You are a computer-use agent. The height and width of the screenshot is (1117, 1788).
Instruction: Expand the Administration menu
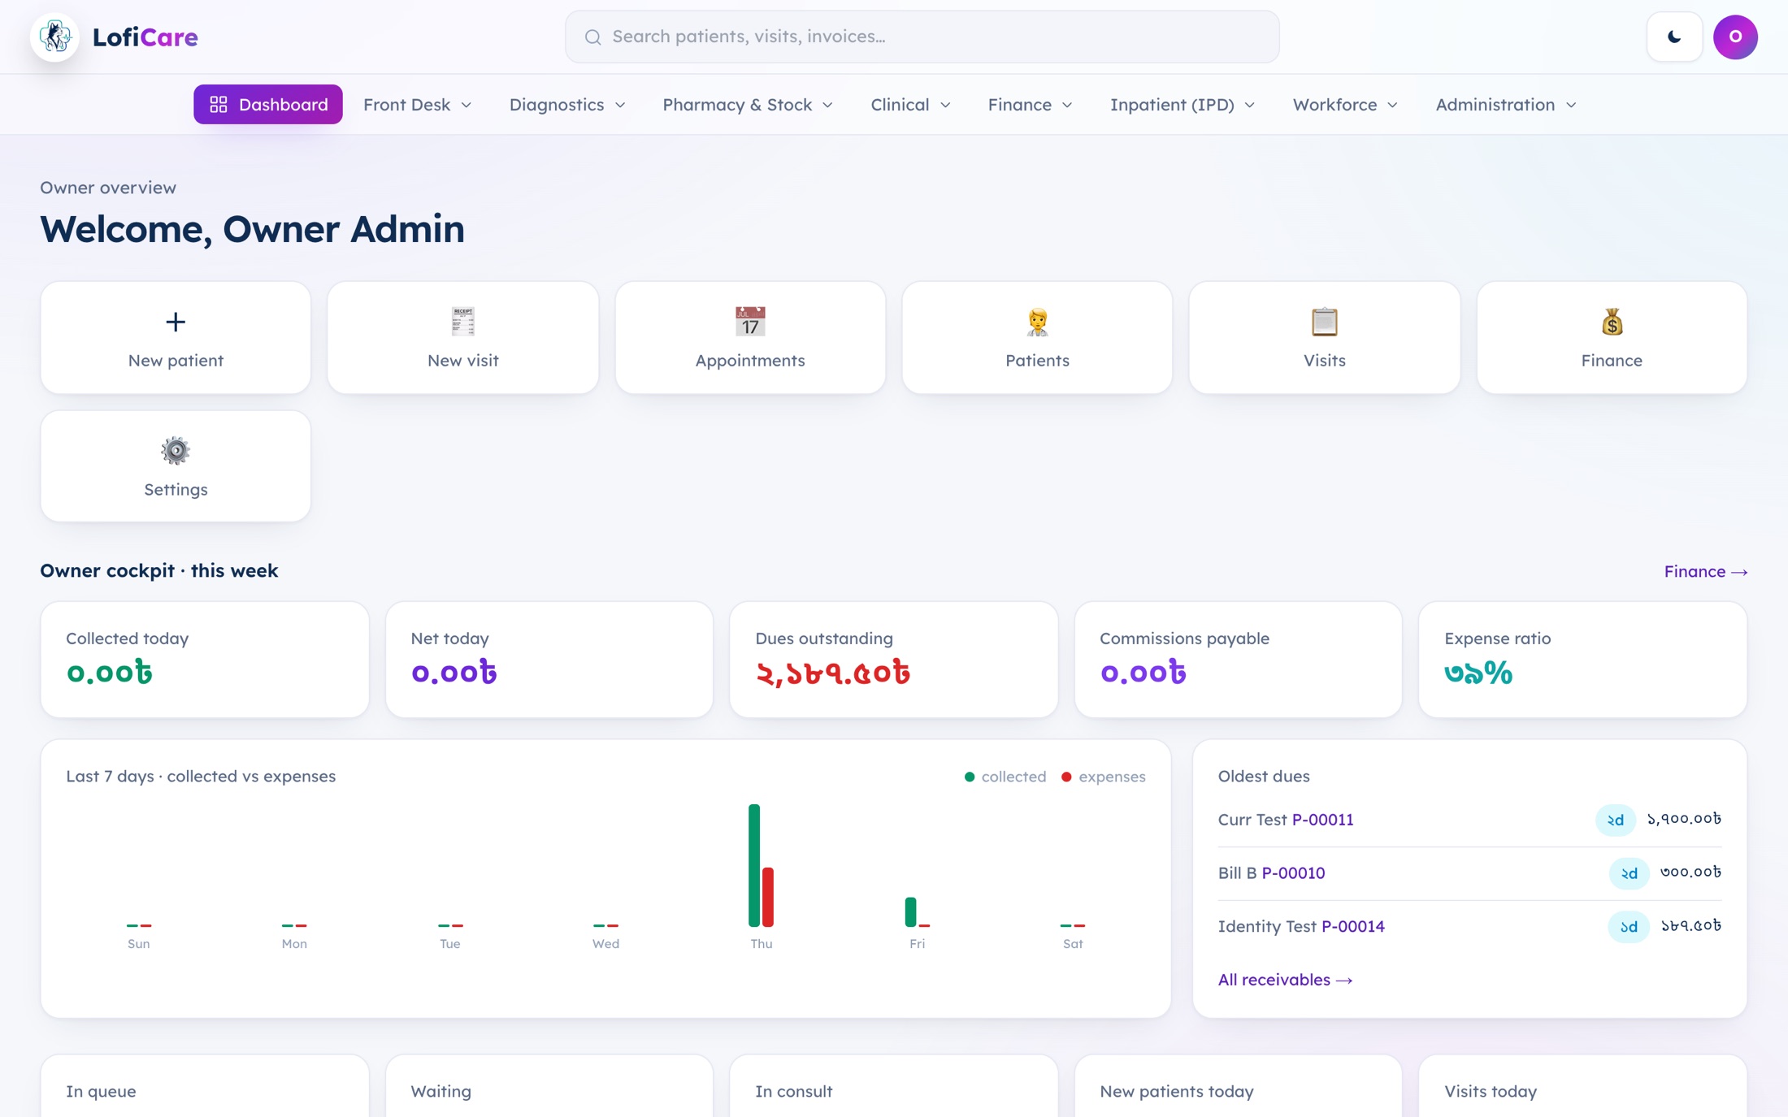click(x=1506, y=104)
